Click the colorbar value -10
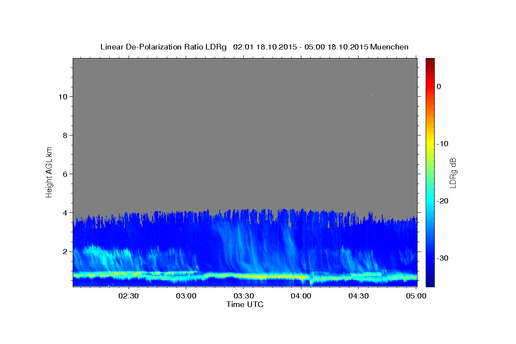The height and width of the screenshot is (344, 516). tap(442, 144)
